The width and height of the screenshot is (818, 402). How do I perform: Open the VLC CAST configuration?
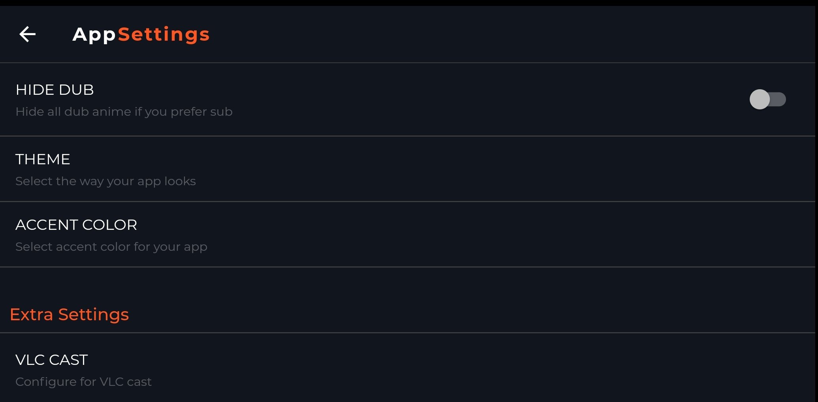coord(407,368)
